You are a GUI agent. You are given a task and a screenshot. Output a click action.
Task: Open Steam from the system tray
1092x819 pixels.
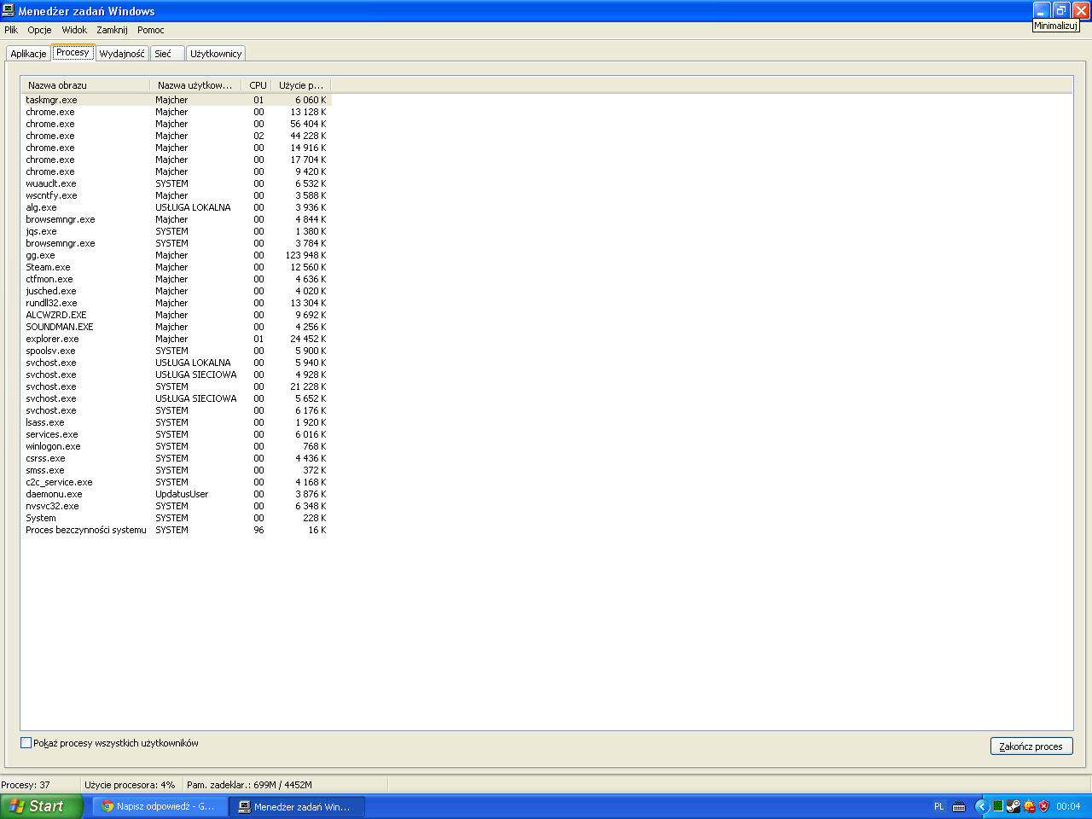click(1013, 806)
